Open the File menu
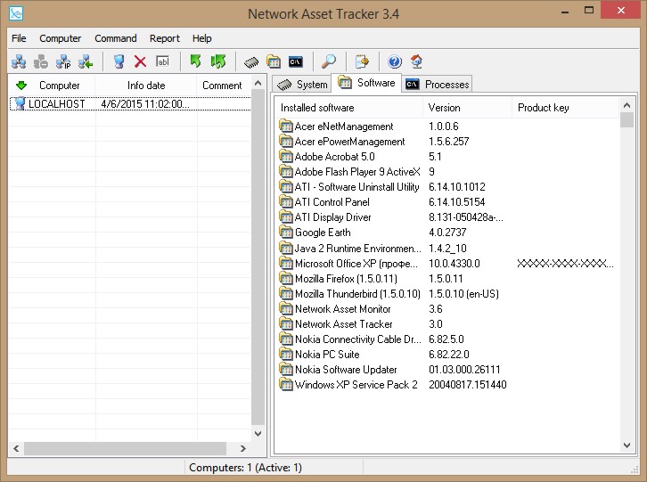Viewport: 647px width, 482px height. (x=19, y=38)
